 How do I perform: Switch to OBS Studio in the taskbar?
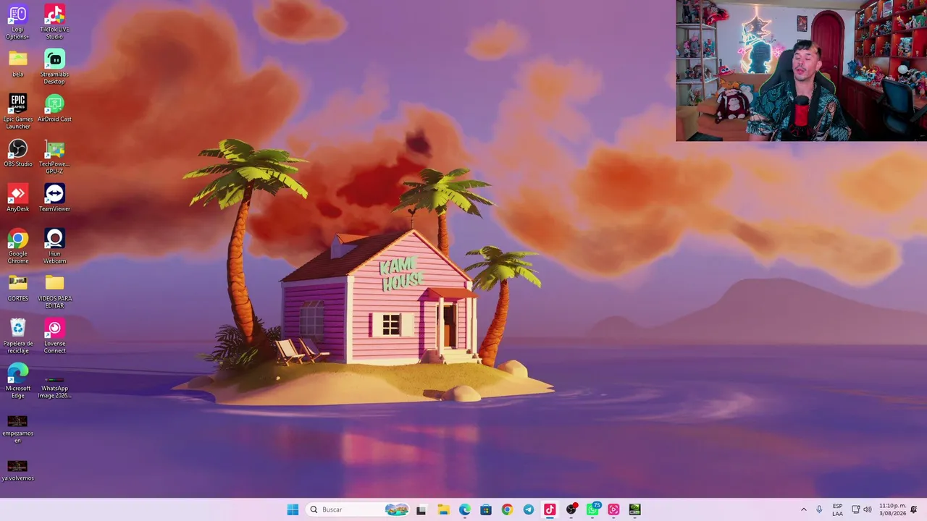pyautogui.click(x=571, y=509)
